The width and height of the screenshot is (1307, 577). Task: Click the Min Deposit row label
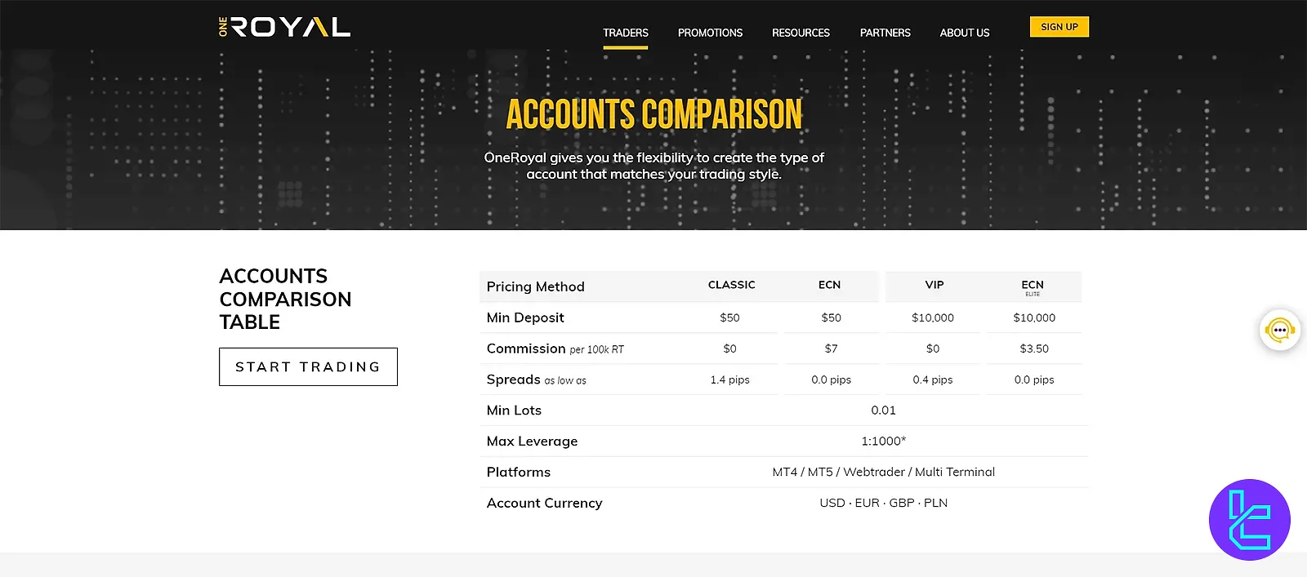pyautogui.click(x=525, y=317)
